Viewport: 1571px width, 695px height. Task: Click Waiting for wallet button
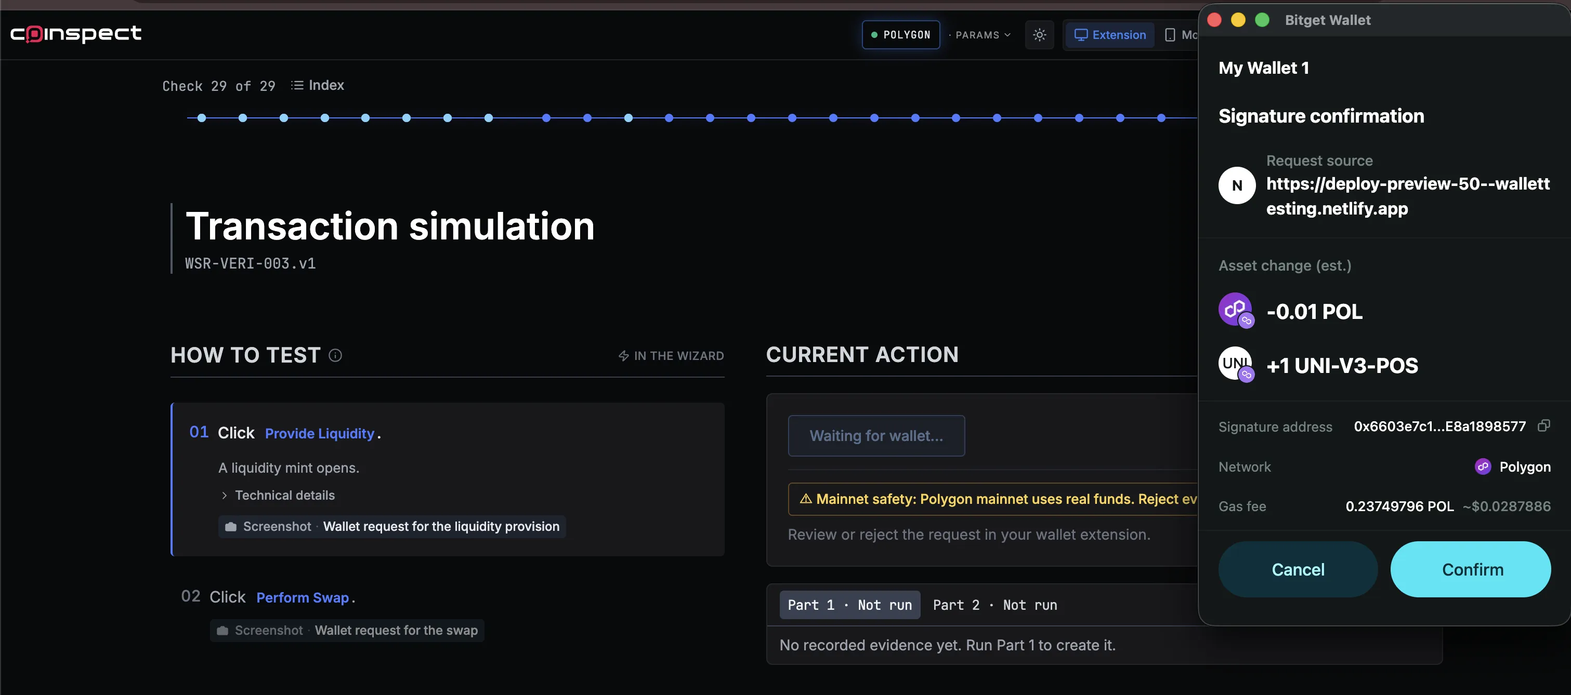pyautogui.click(x=876, y=435)
